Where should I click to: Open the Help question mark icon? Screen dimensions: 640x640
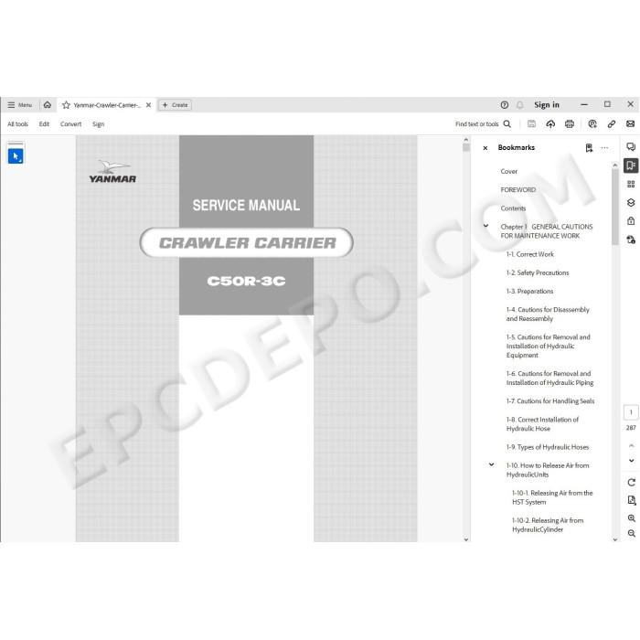505,105
